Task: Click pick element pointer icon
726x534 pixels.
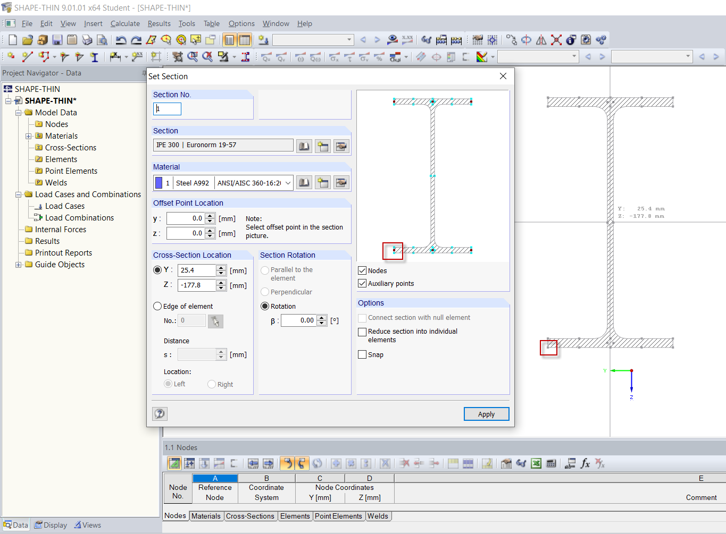Action: point(215,321)
